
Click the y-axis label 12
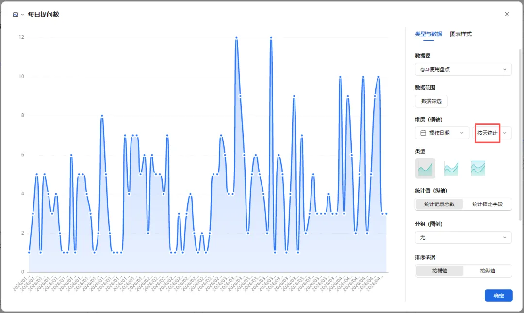[x=21, y=37]
